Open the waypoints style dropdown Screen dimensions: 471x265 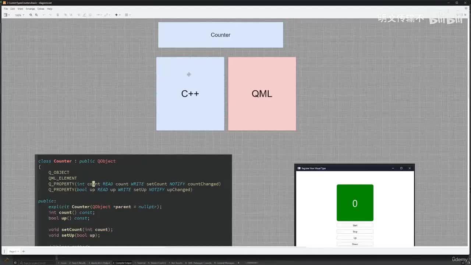[107, 15]
